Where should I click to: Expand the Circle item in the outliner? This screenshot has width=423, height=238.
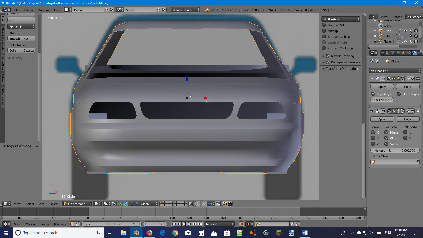375,31
